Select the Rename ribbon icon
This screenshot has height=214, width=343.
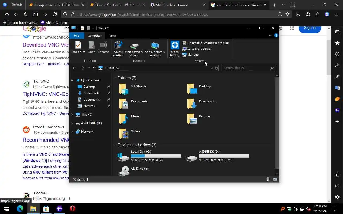103,47
